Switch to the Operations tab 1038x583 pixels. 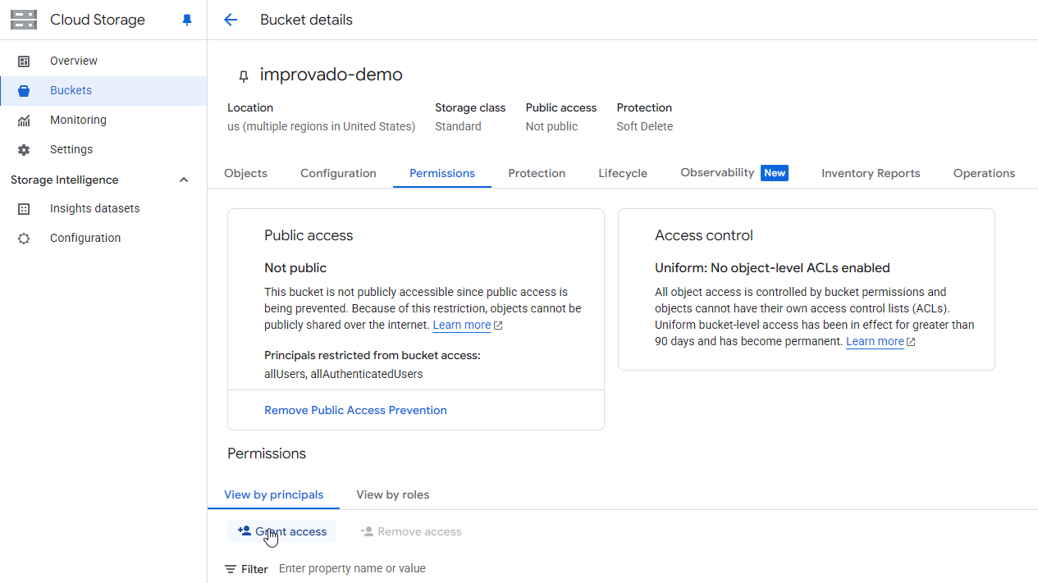pos(984,173)
